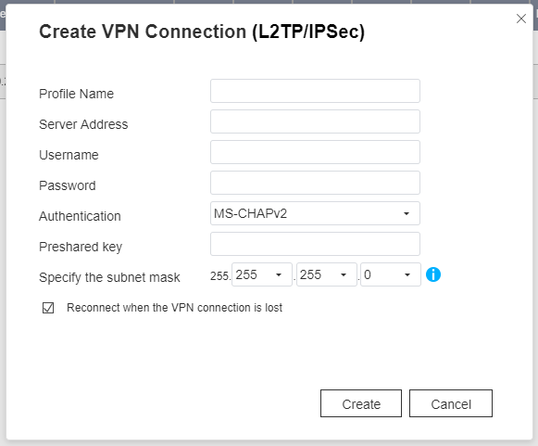Viewport: 538px width, 446px height.
Task: Click the dialog title 'Create VPN Connection (L2TP/IPSec)'
Action: 202,32
